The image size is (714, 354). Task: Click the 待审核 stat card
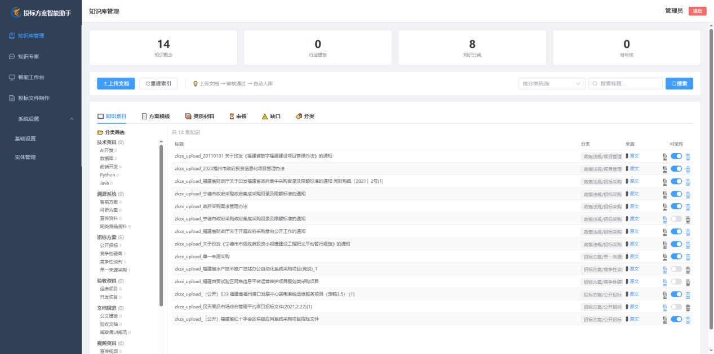pos(627,47)
